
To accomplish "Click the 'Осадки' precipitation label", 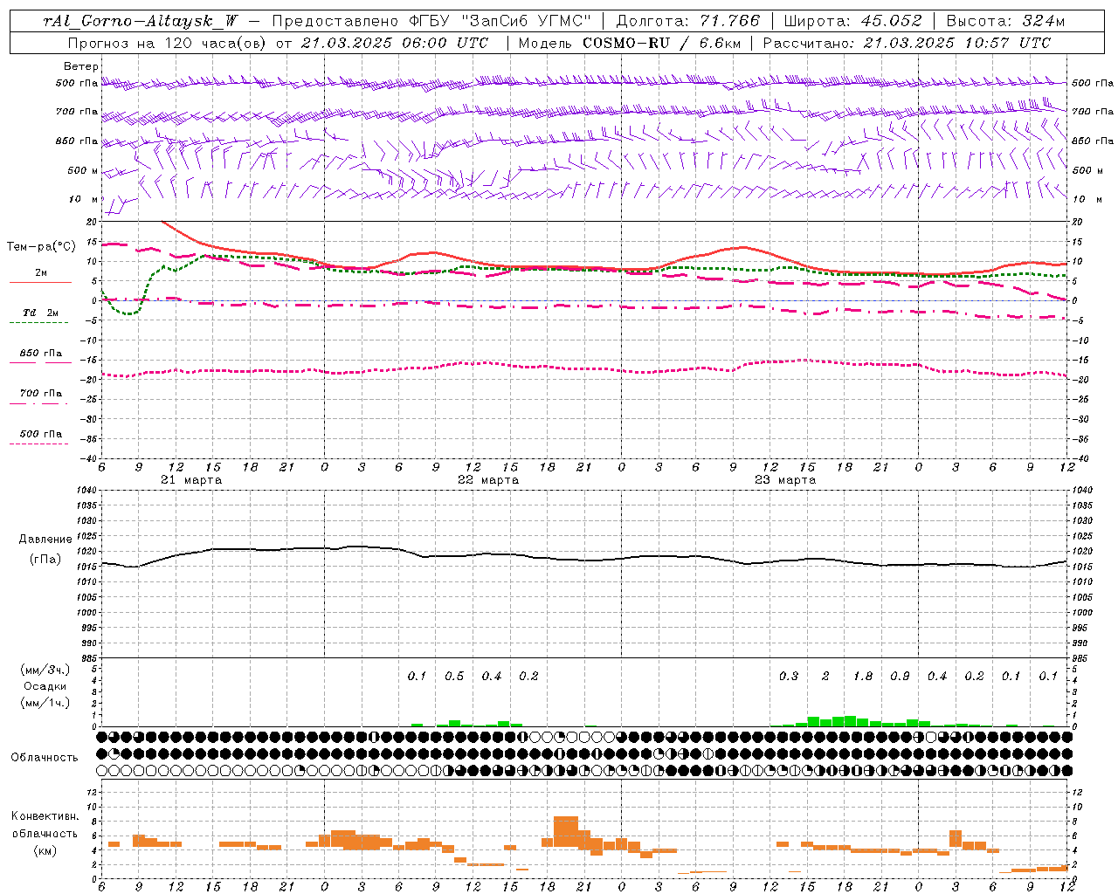I will [45, 686].
